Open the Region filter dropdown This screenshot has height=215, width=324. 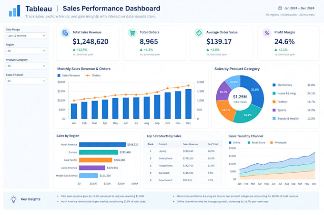(26, 51)
